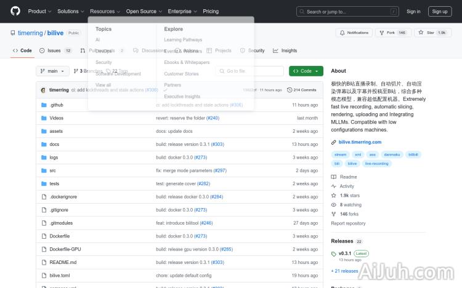Select the danmaku topic tag

391,154
